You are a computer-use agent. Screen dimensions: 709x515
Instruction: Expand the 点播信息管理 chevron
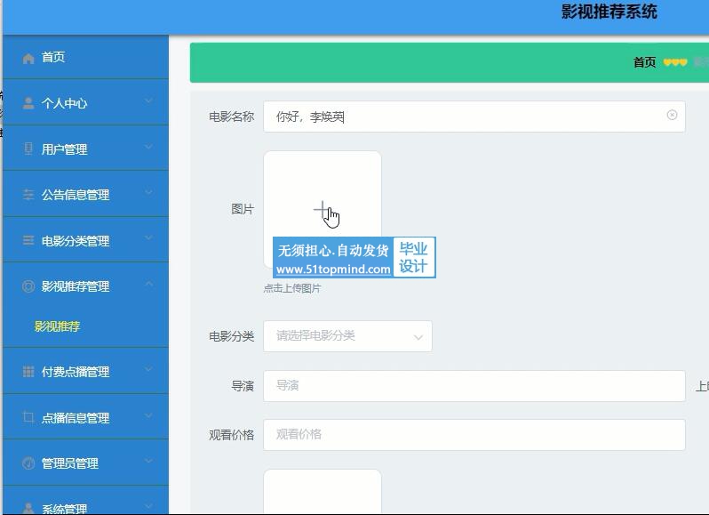148,415
